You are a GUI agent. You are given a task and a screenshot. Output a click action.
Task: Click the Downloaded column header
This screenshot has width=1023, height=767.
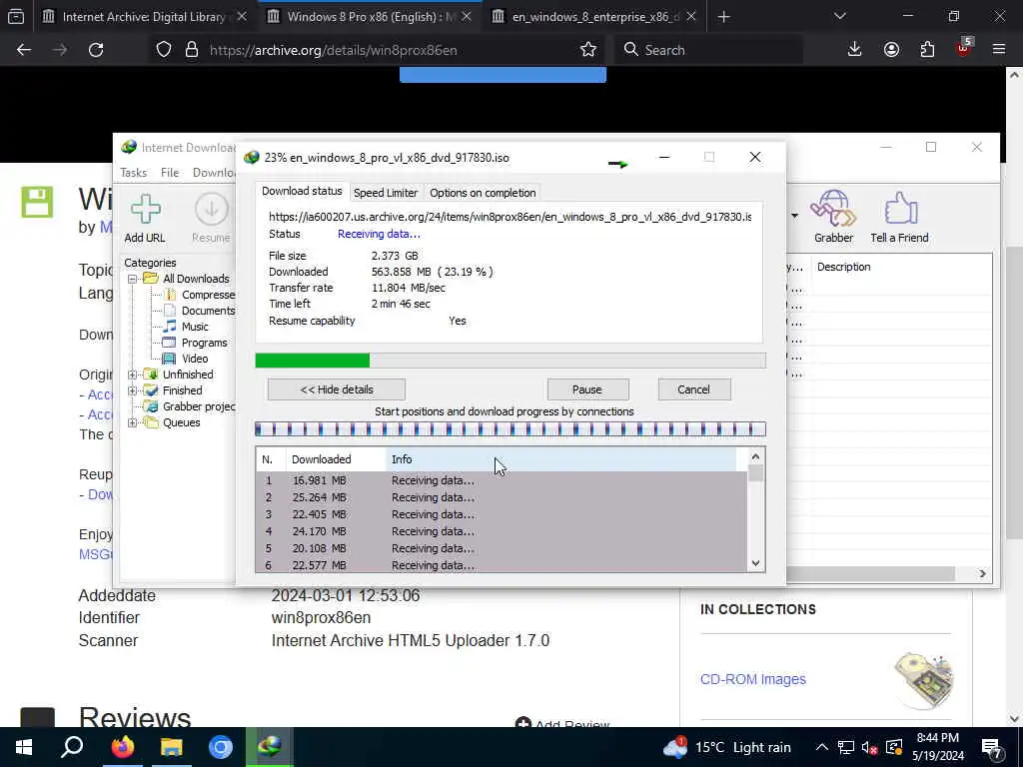tap(336, 459)
